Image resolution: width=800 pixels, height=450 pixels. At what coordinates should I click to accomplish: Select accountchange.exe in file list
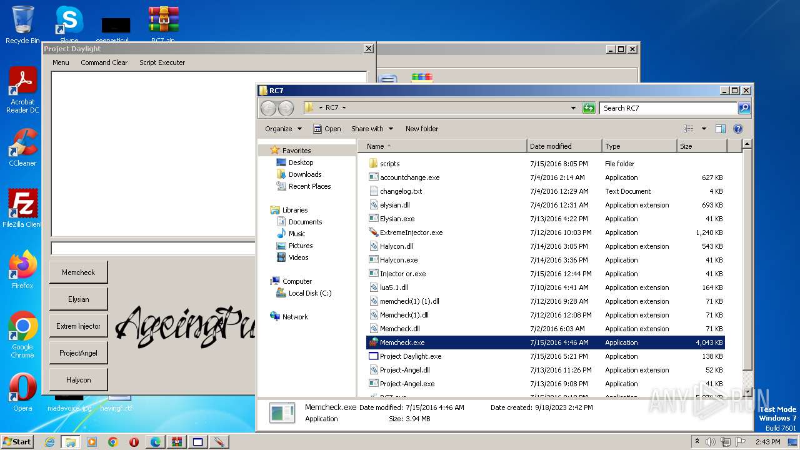pos(410,177)
